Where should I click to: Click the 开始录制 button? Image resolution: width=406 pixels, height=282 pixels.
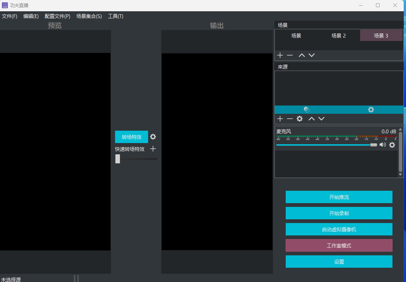pyautogui.click(x=339, y=213)
